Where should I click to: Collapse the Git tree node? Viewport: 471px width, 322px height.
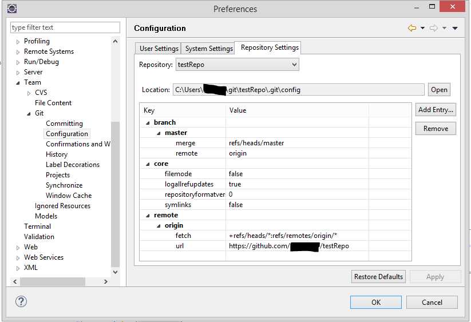click(29, 114)
